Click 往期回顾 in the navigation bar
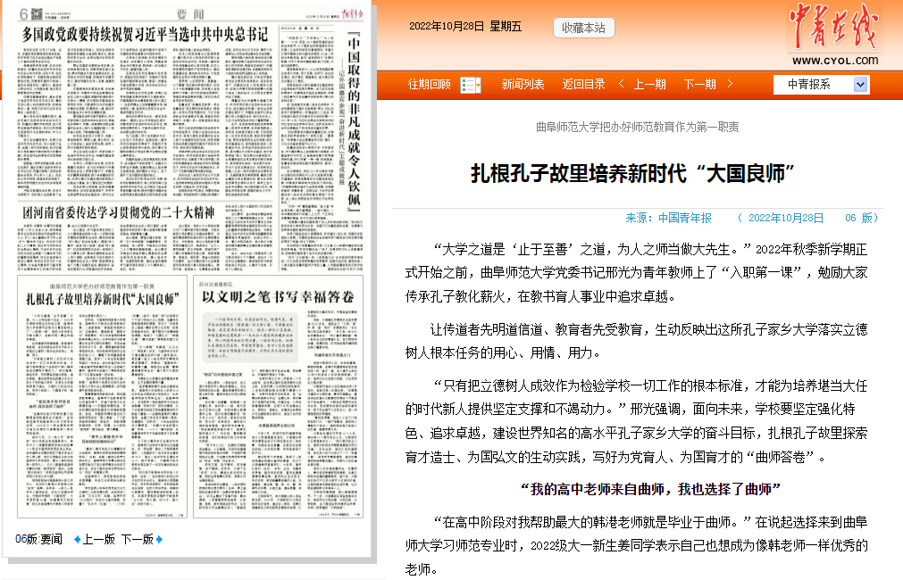This screenshot has width=903, height=580. click(430, 85)
